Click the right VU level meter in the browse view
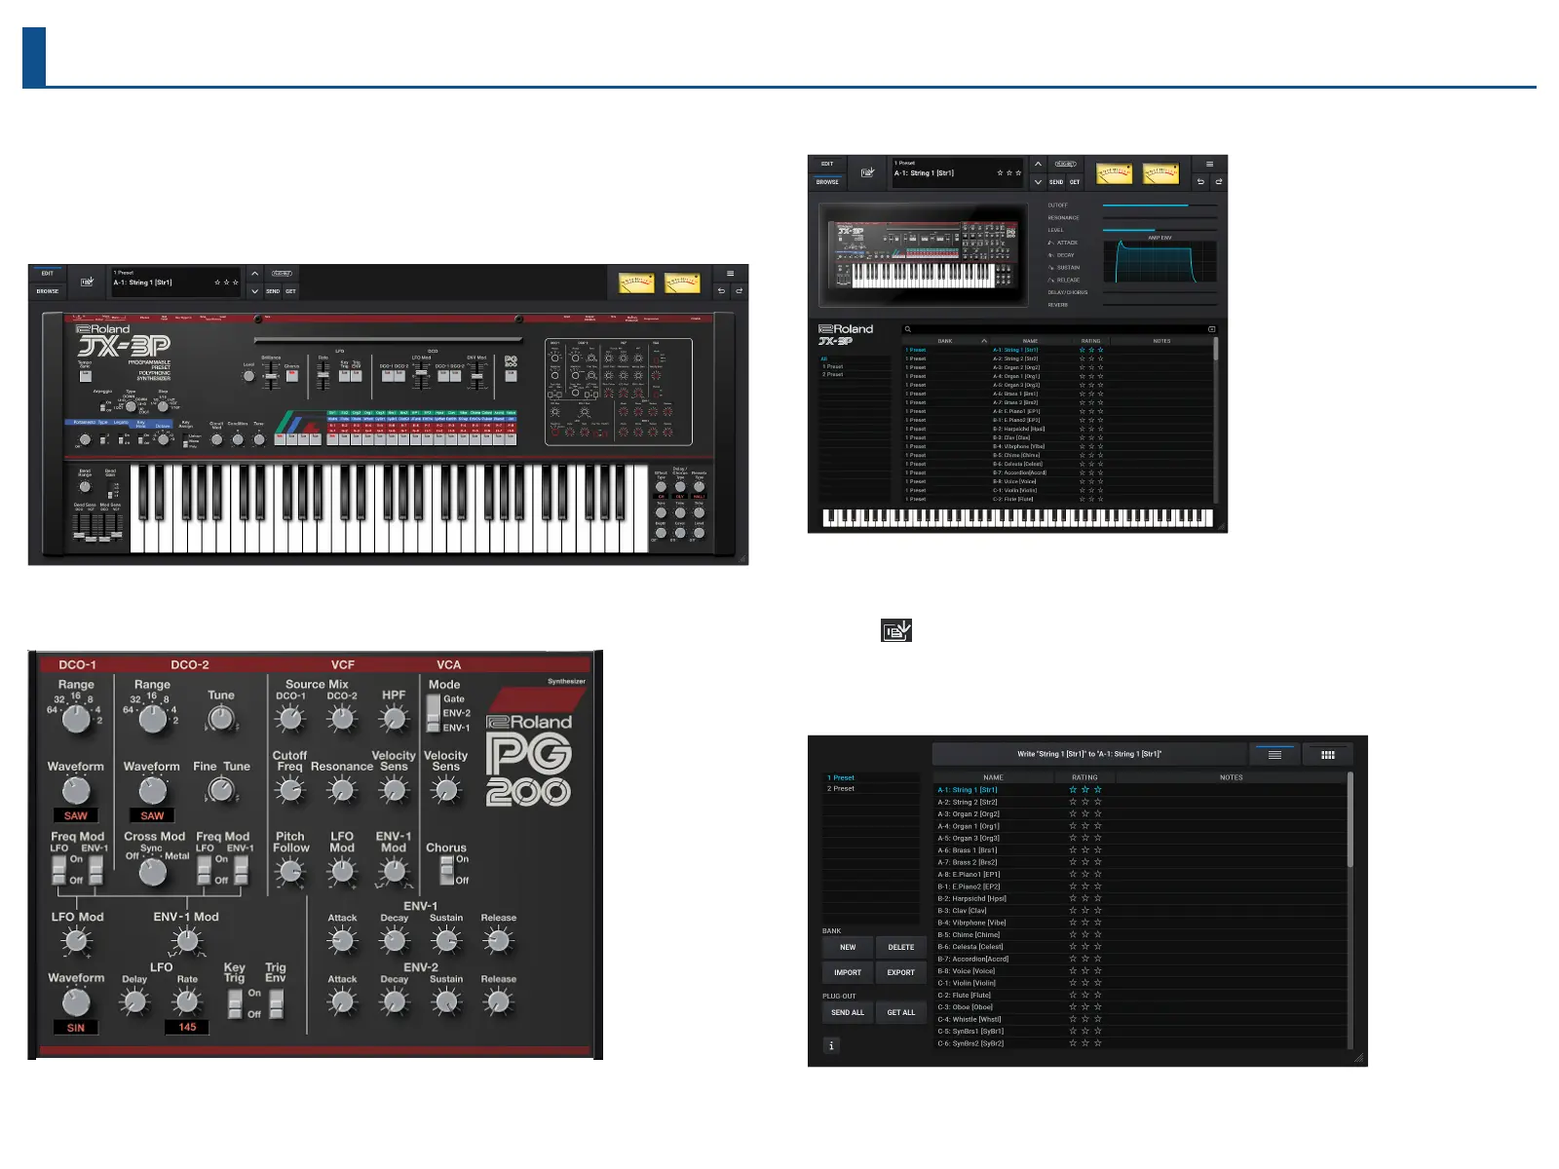This screenshot has height=1169, width=1559. pos(1160,174)
